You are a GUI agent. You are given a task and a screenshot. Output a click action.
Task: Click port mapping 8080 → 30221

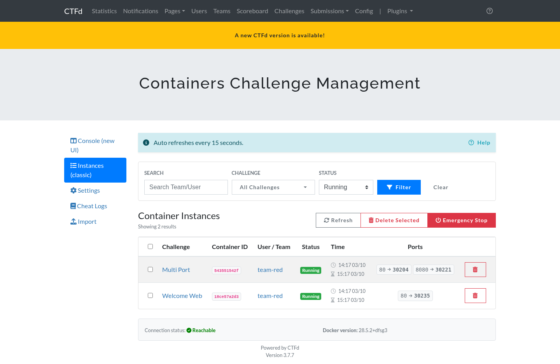pos(434,270)
